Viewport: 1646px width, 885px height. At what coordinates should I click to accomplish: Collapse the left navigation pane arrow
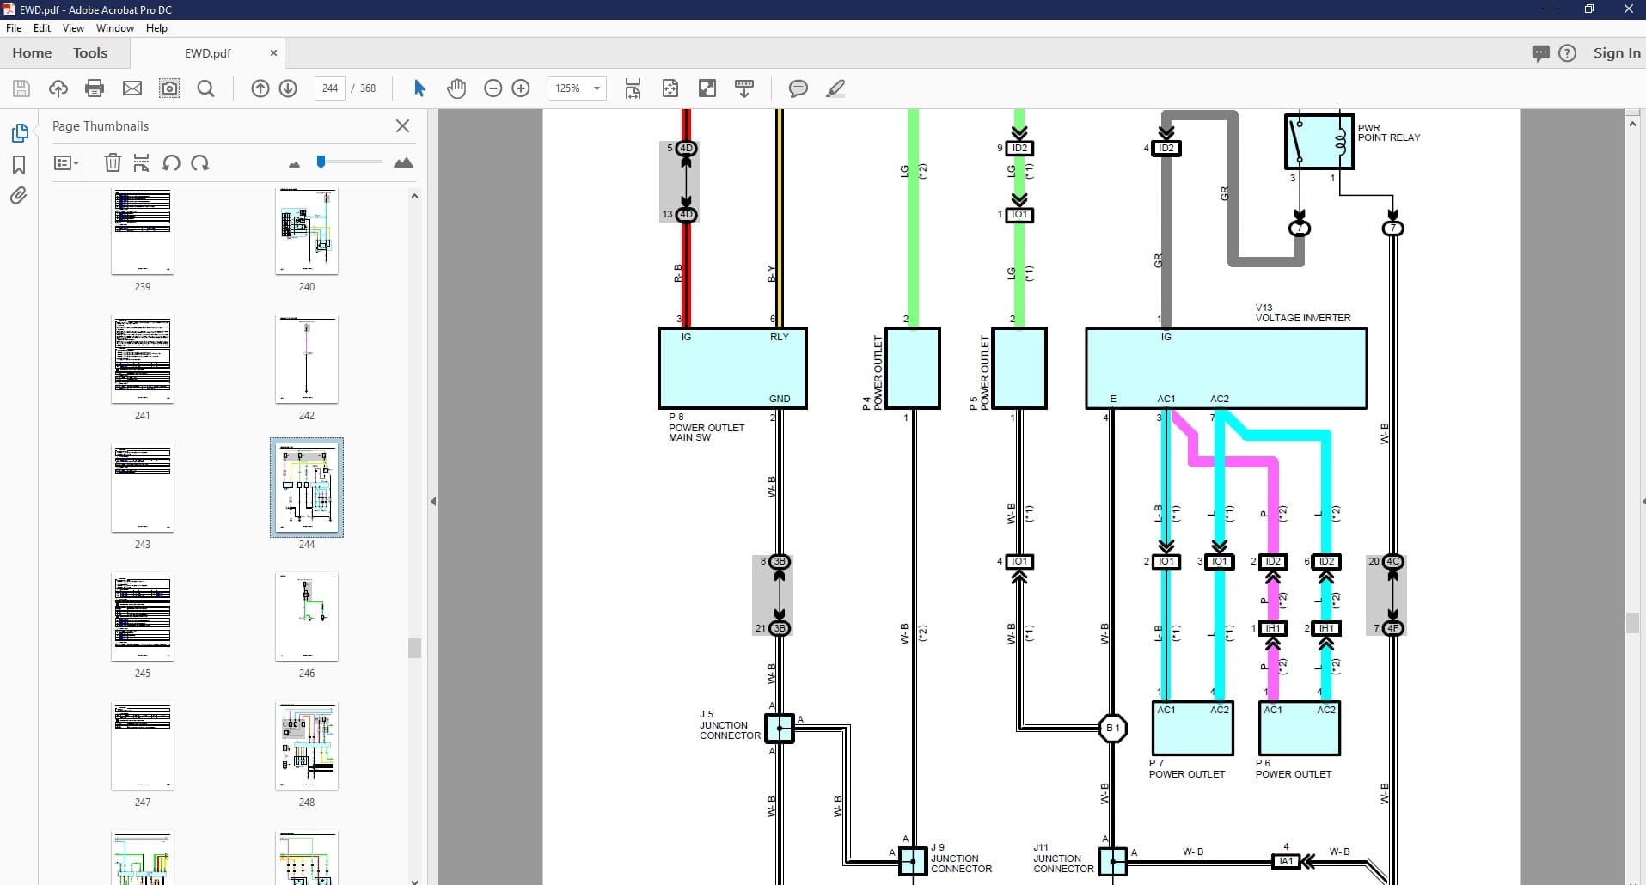click(x=433, y=501)
